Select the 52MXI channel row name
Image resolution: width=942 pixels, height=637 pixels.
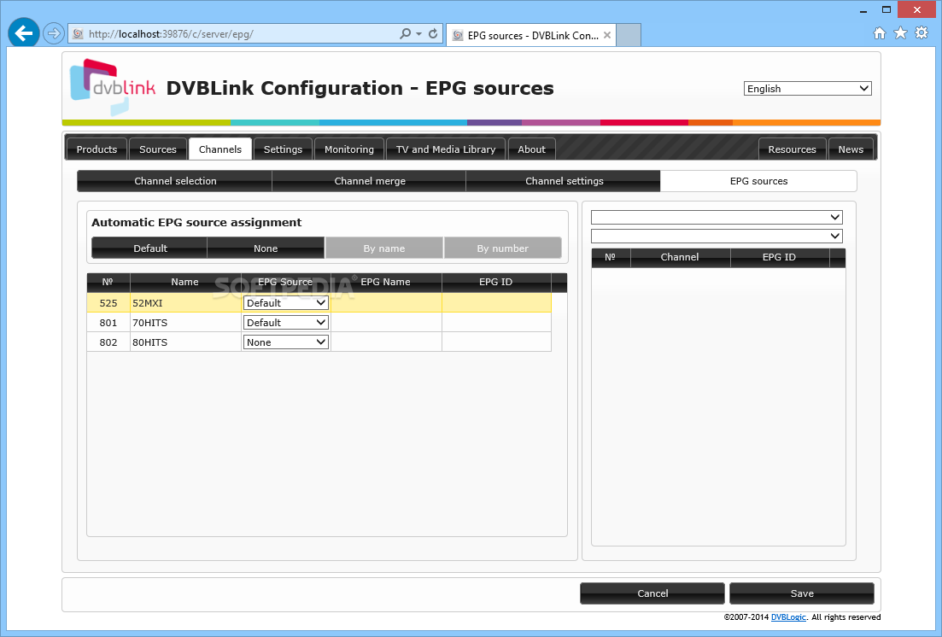(x=148, y=303)
